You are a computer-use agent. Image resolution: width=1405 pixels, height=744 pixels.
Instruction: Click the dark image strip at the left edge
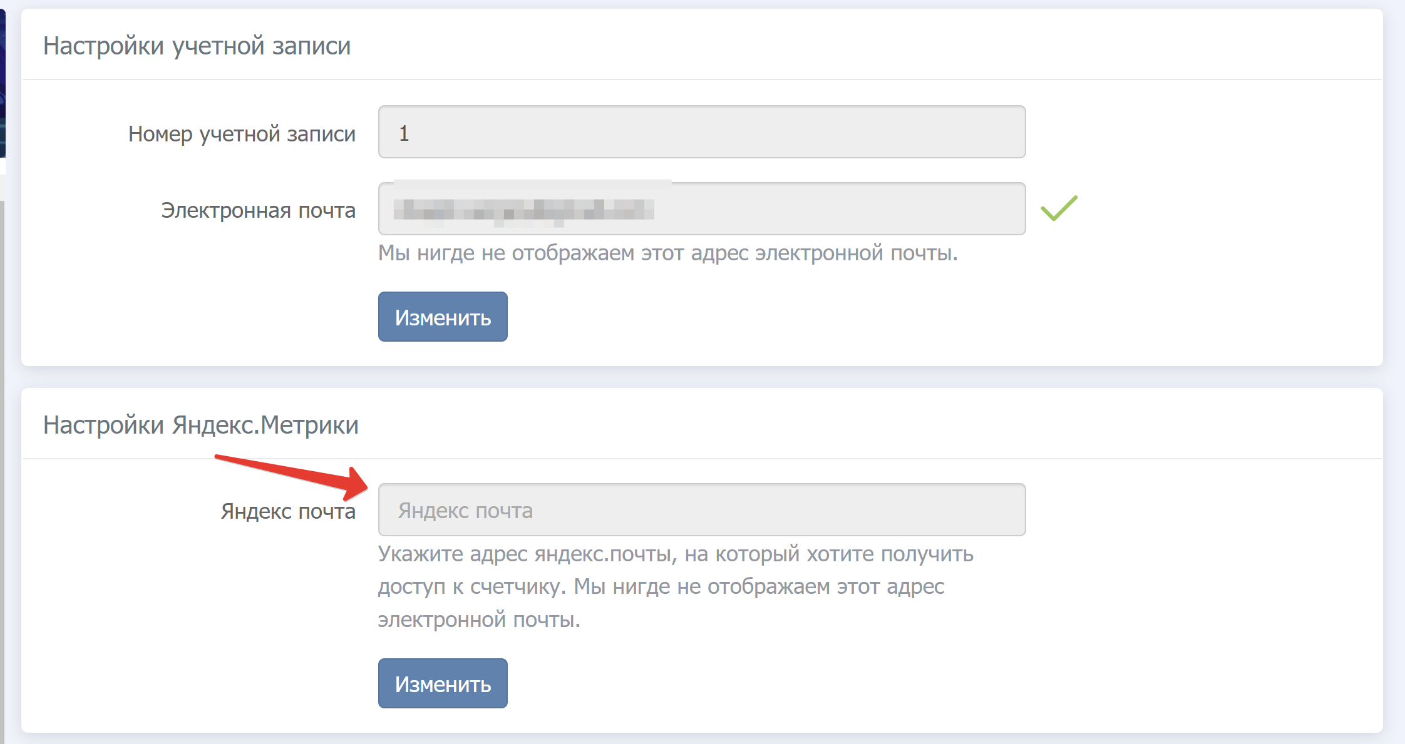point(3,81)
